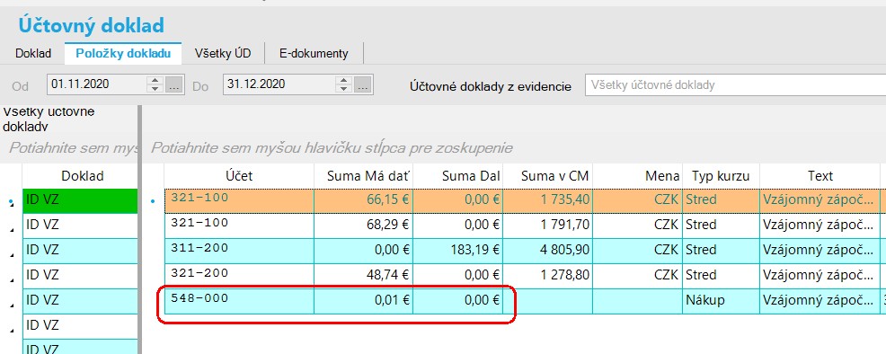Open the E-dokumenty tab
The height and width of the screenshot is (354, 886).
314,54
